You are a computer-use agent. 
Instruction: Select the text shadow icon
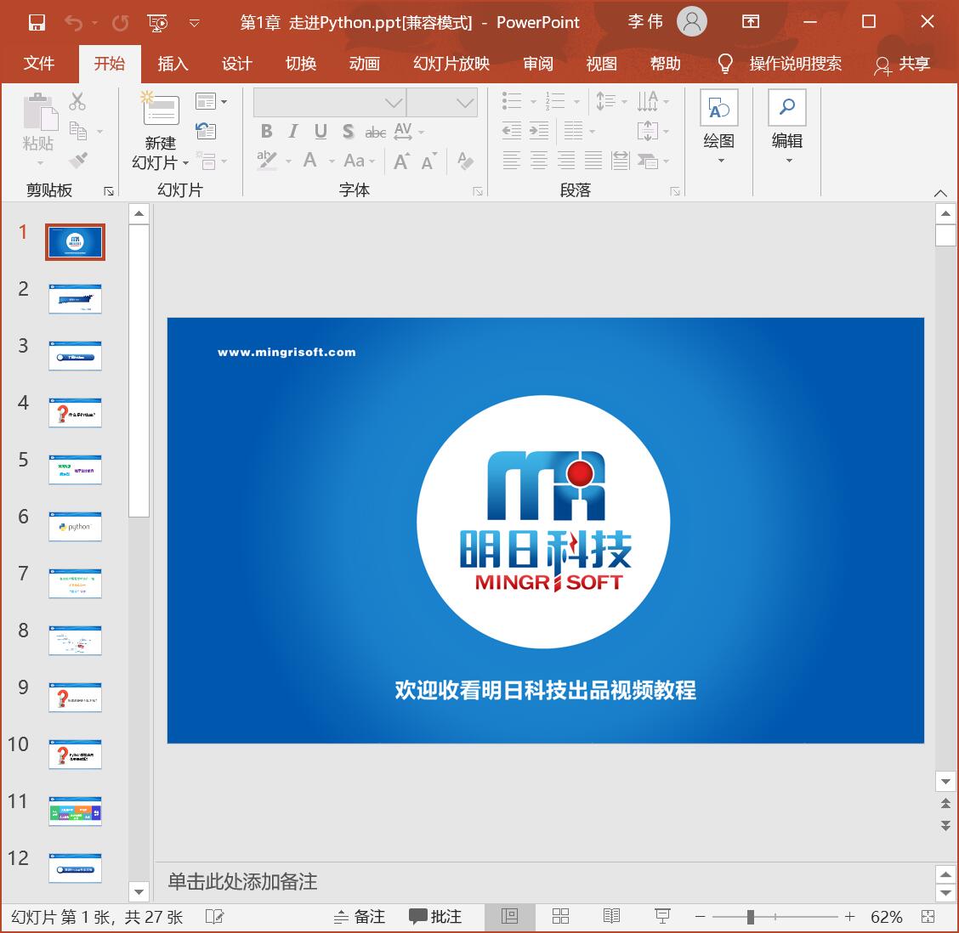click(x=348, y=132)
